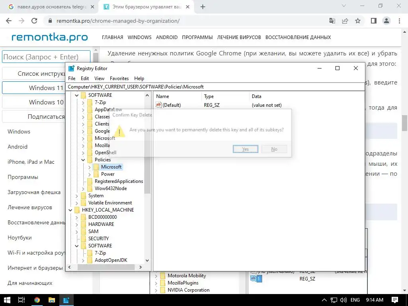Expand the Volatile Environment key
The width and height of the screenshot is (408, 306).
point(77,203)
